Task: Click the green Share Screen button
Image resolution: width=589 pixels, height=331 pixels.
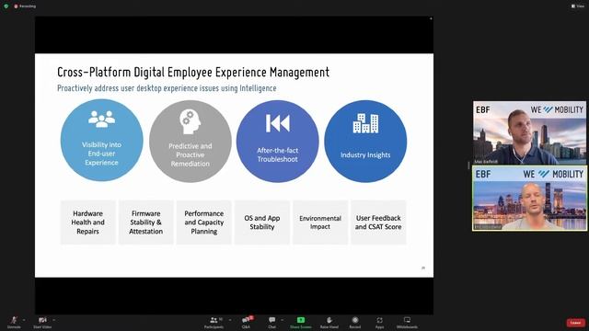Action: click(x=301, y=322)
